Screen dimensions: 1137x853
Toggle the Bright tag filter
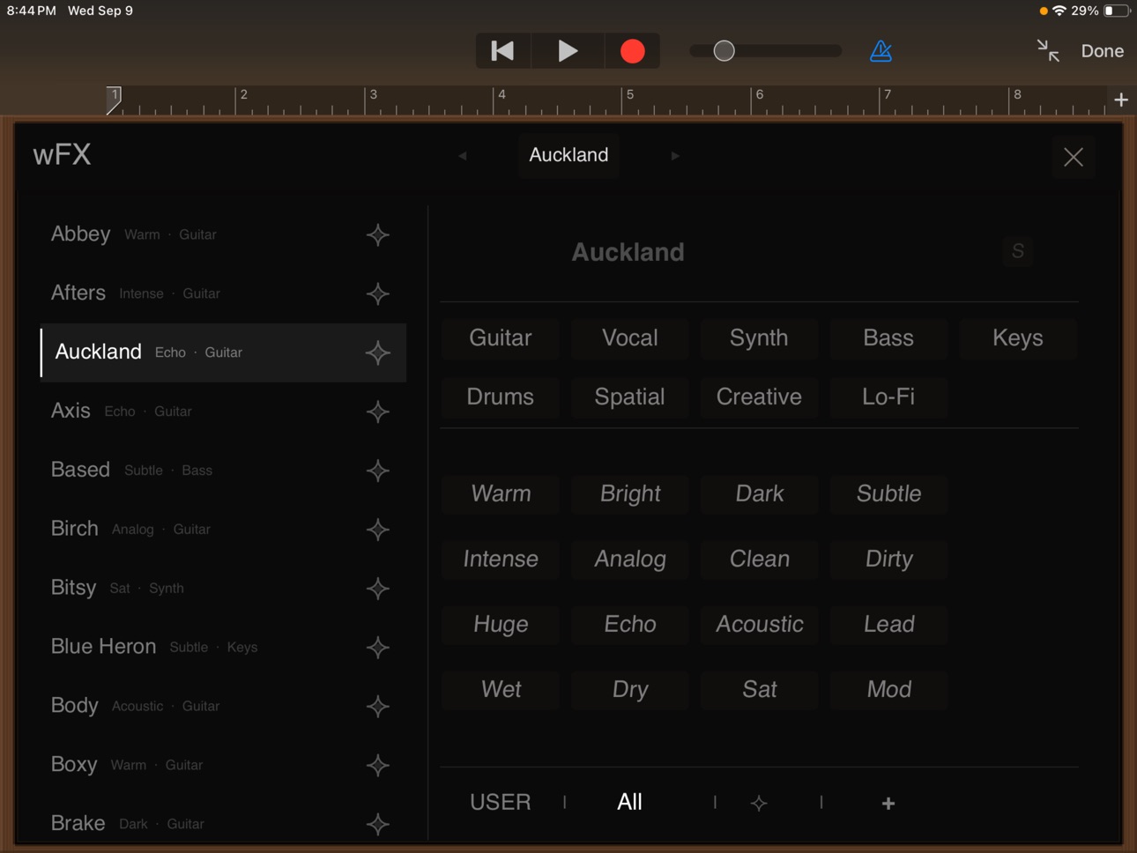[x=630, y=494]
